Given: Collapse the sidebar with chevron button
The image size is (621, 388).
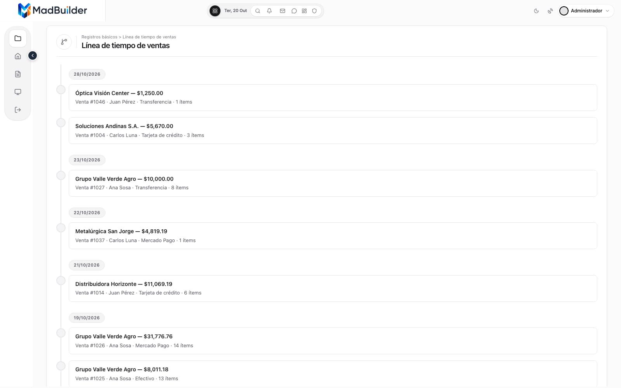Looking at the screenshot, I should pyautogui.click(x=33, y=55).
